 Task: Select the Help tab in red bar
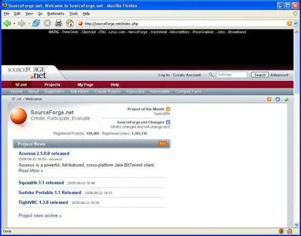tap(115, 85)
